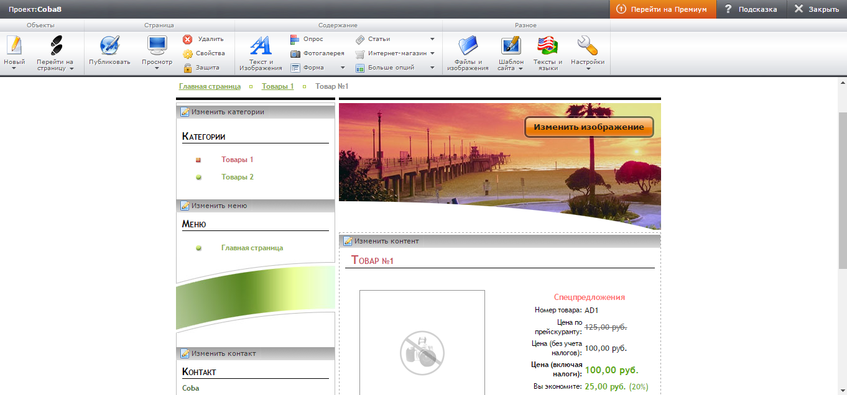Expand the Новый dropdown arrow

(14, 69)
